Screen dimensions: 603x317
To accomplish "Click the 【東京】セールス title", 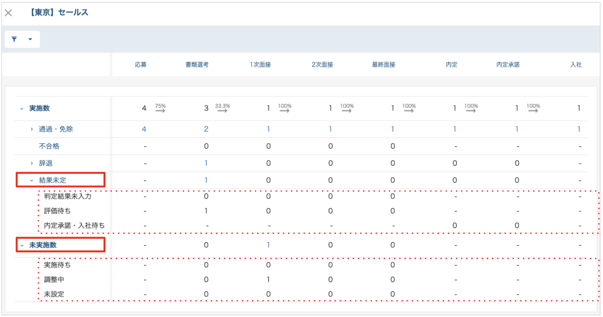I will (x=59, y=13).
